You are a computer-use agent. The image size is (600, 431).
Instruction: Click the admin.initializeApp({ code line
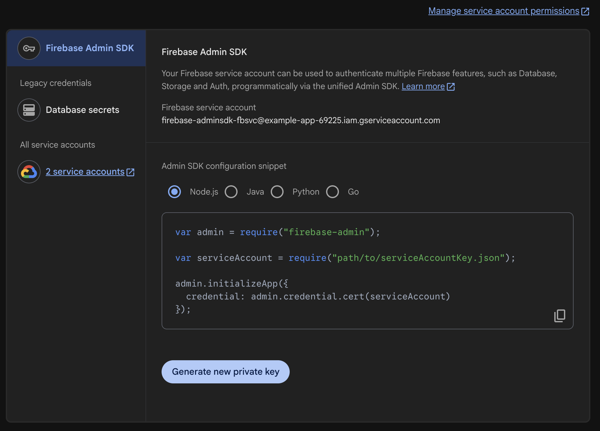tap(232, 283)
